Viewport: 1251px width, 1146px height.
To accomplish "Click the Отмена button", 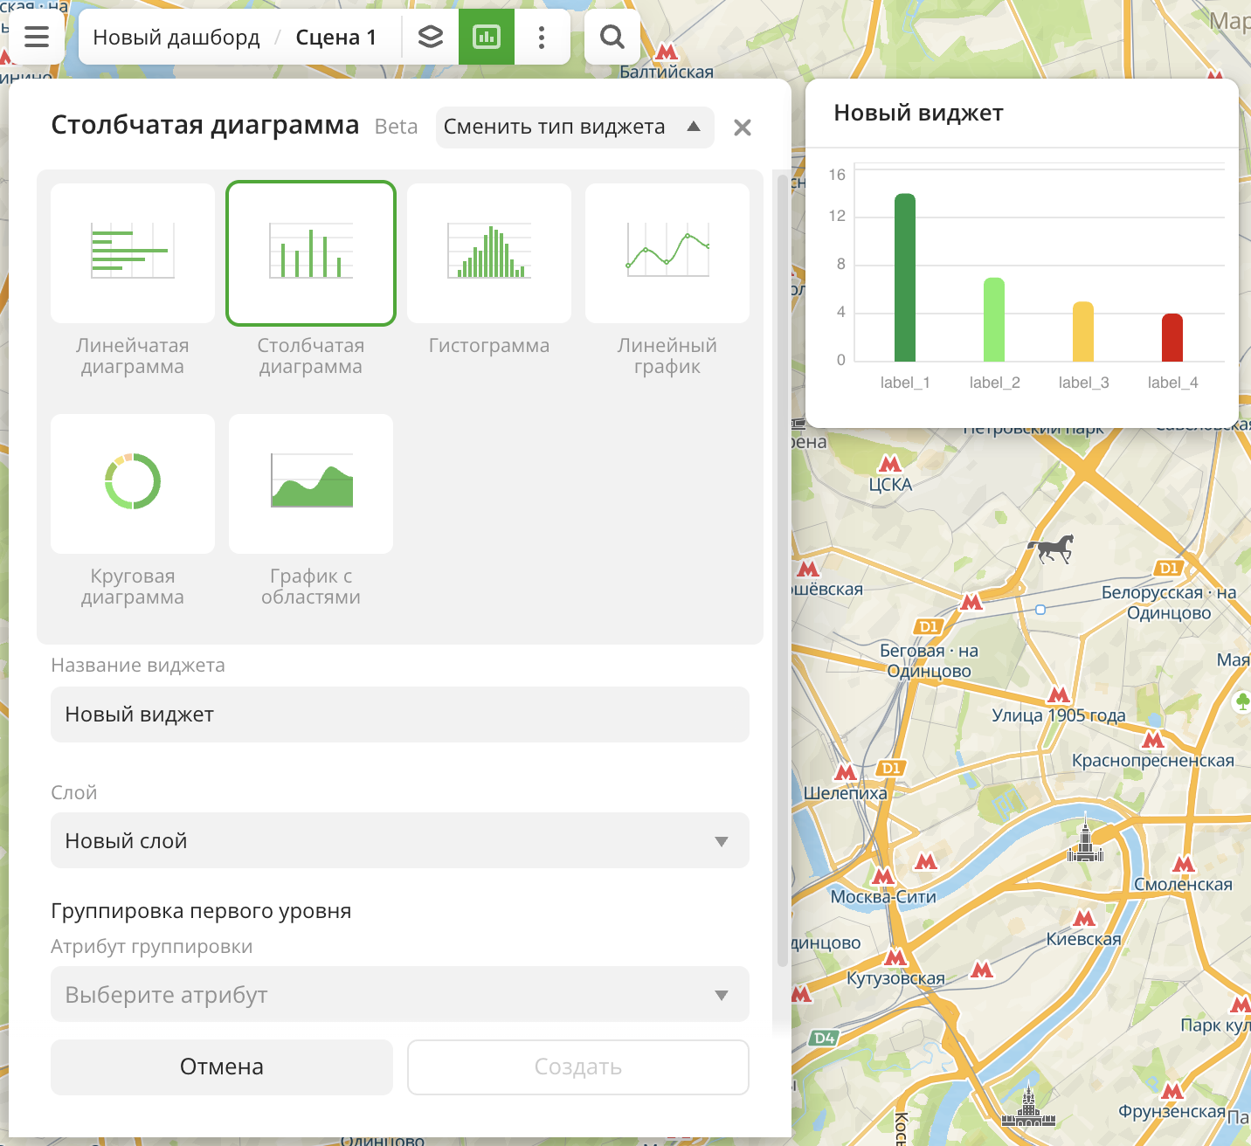I will click(222, 1067).
